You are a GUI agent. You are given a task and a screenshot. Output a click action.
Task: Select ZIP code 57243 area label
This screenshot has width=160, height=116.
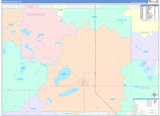[21, 79]
